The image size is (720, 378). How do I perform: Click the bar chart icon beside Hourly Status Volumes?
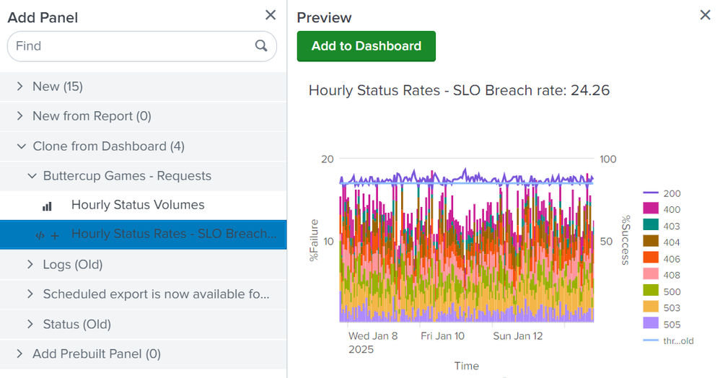coord(48,206)
